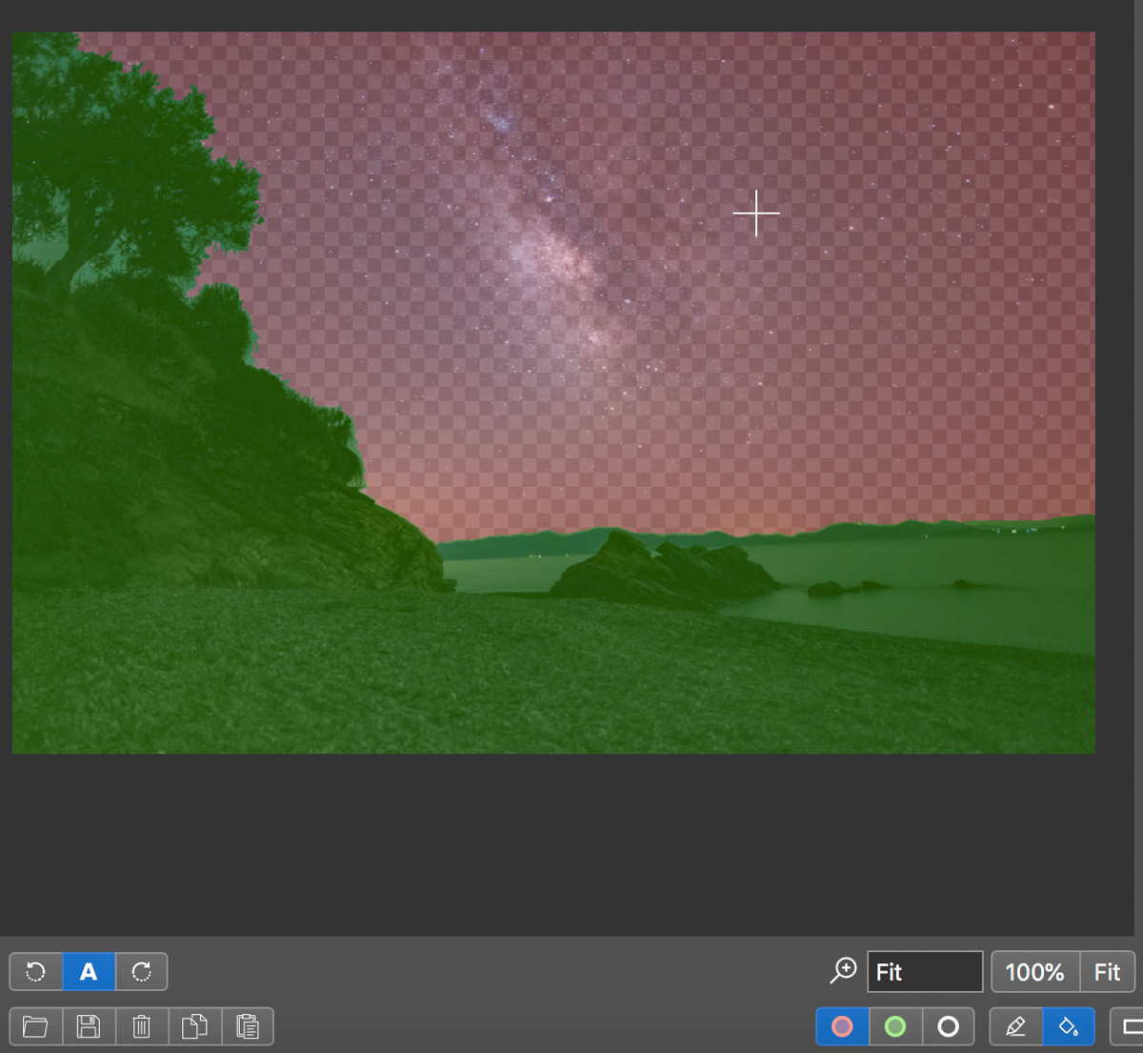Viewport: 1143px width, 1053px height.
Task: Click the undo arrow button
Action: coord(36,972)
